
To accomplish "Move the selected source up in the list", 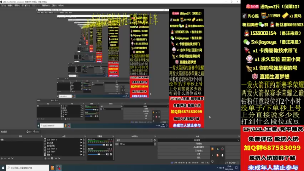I will tap(56, 158).
